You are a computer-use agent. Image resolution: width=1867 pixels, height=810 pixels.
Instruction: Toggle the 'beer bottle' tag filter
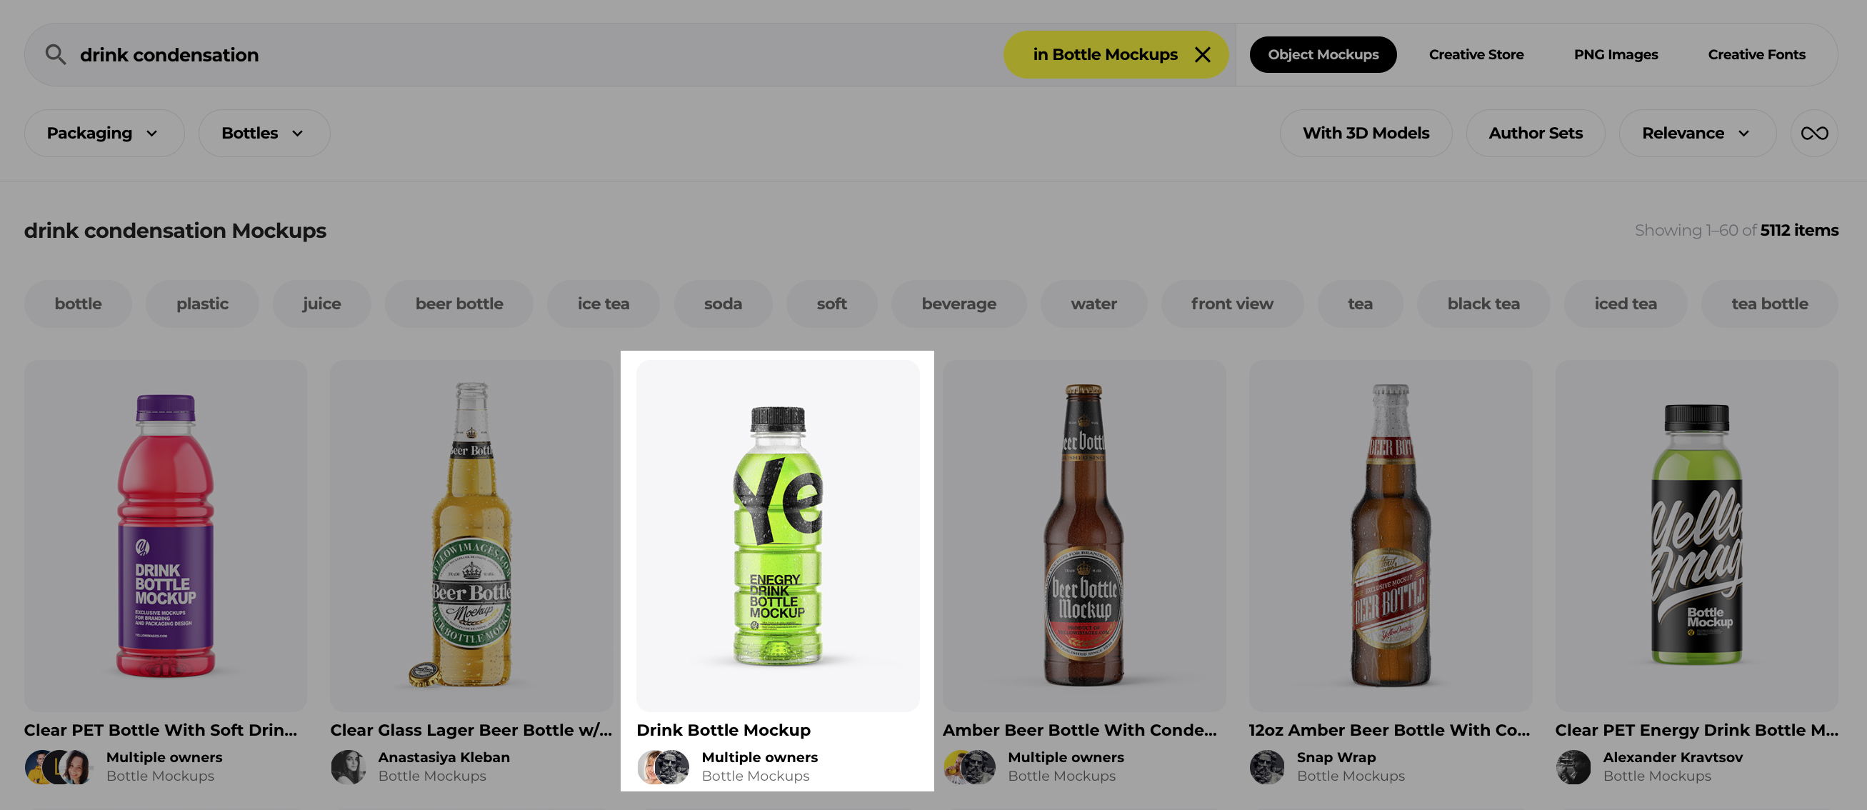(x=459, y=304)
